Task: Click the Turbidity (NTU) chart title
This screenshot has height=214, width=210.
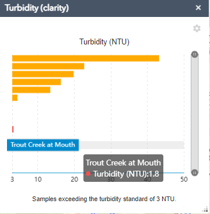Action: (x=104, y=42)
